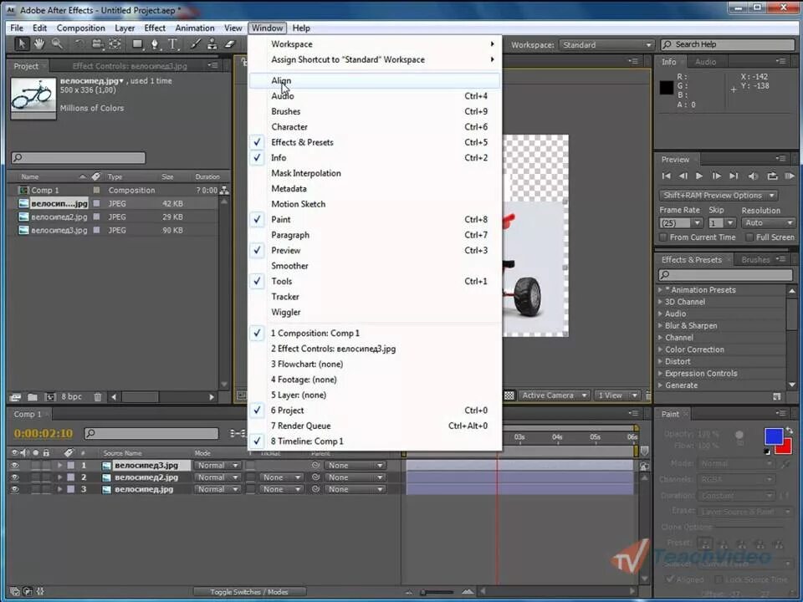
Task: Switch to the Brushes tab
Action: pos(755,259)
